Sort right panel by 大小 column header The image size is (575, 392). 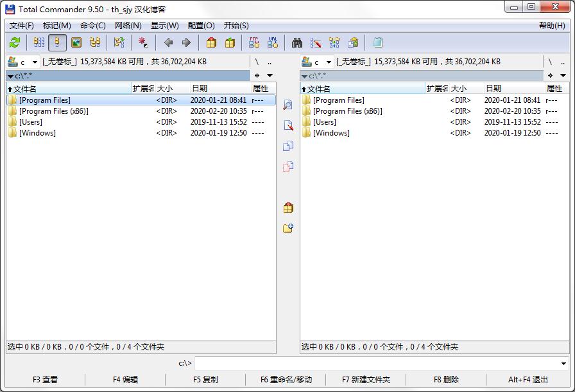(x=466, y=89)
